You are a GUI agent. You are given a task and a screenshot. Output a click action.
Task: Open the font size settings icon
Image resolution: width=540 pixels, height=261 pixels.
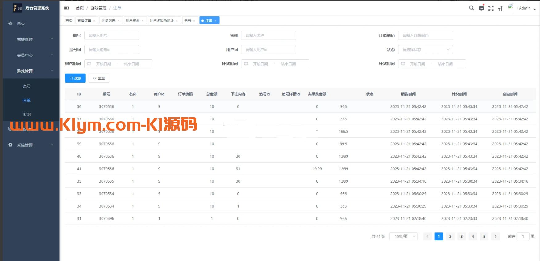click(501, 8)
